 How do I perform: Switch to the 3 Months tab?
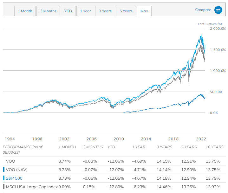point(48,11)
